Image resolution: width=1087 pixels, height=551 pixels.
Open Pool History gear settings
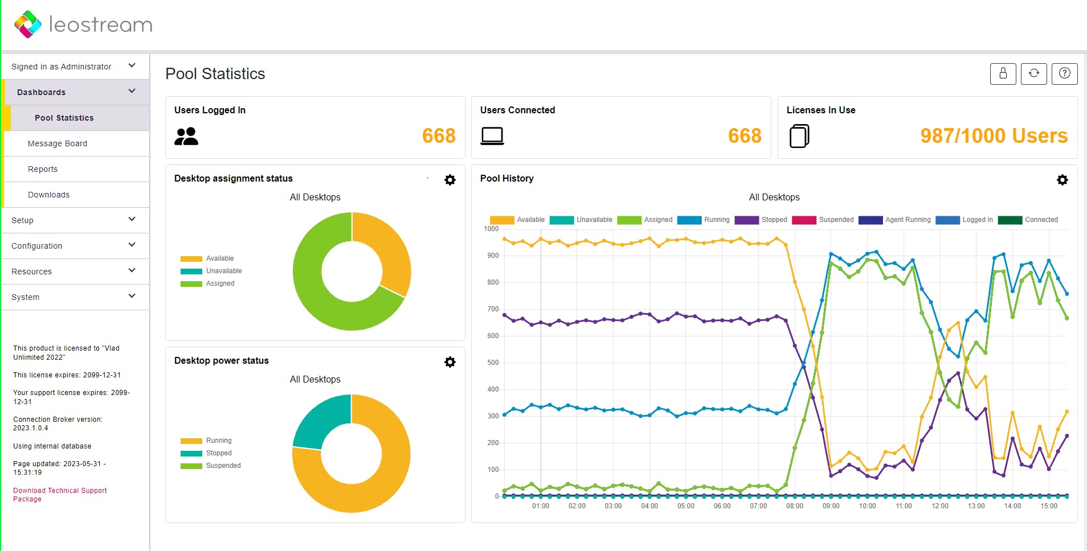point(1062,180)
